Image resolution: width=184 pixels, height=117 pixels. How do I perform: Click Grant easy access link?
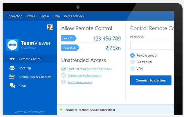[x=80, y=82]
